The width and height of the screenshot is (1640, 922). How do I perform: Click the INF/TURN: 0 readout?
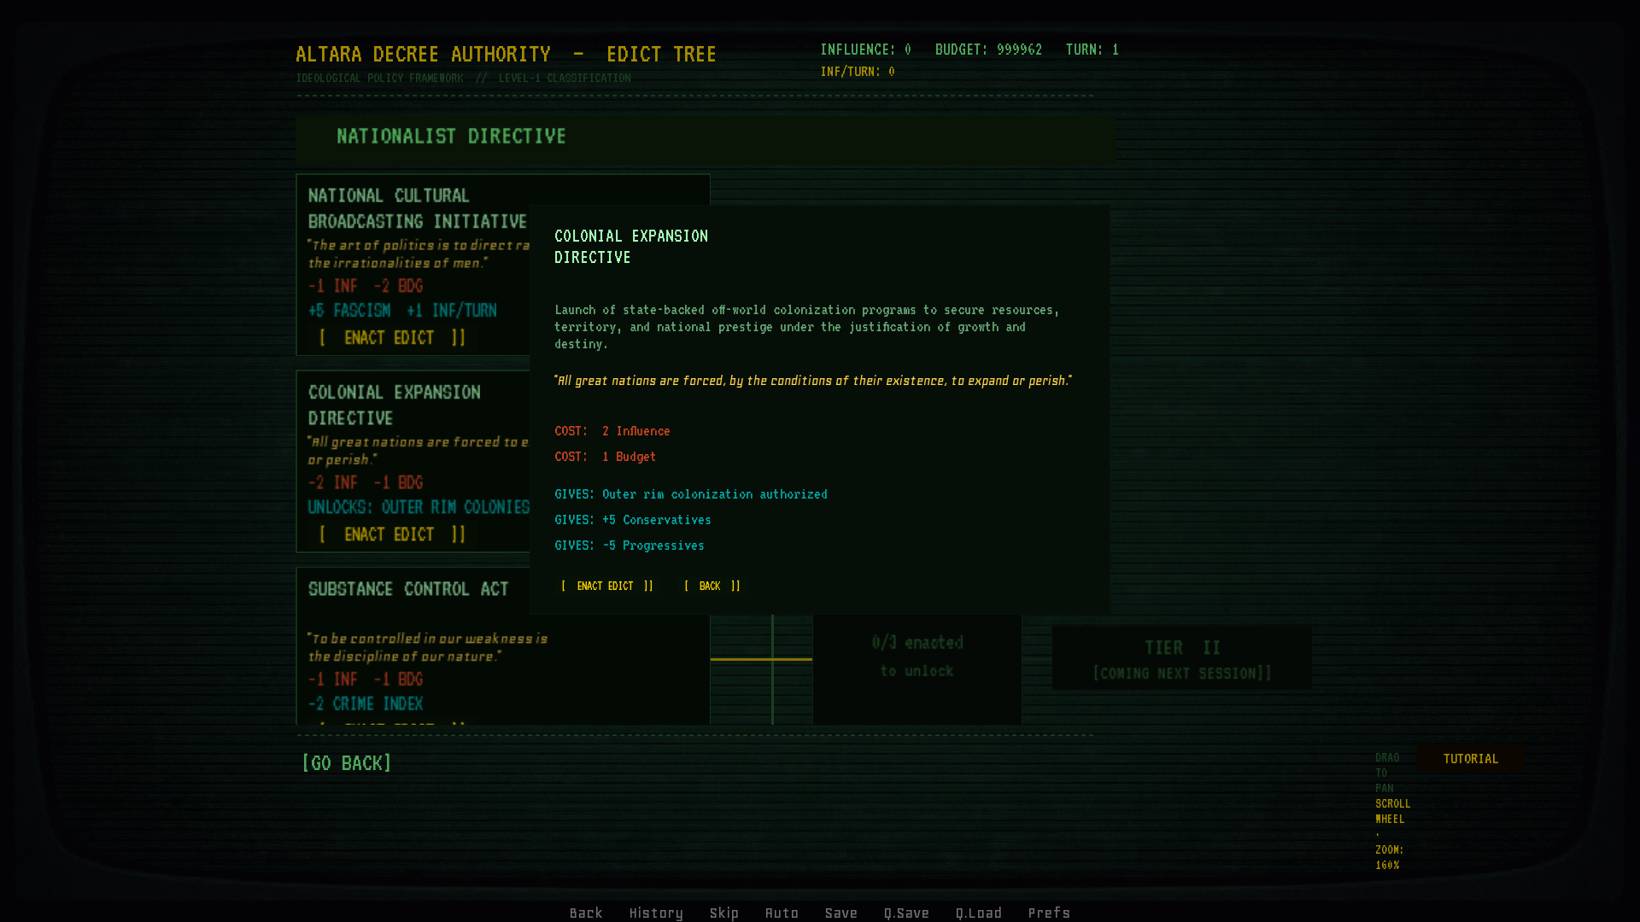(858, 72)
